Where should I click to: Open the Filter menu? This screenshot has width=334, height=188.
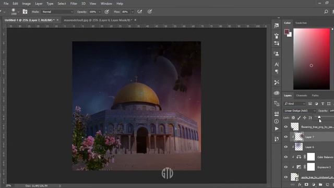coord(74,4)
